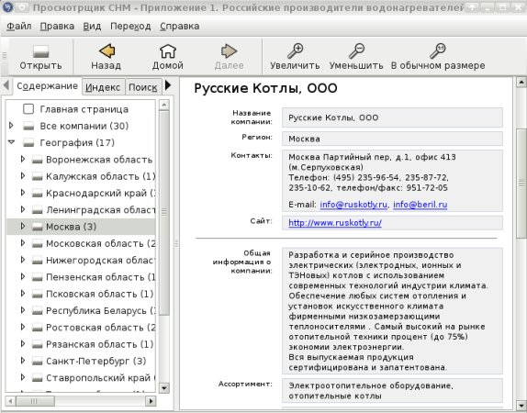Switch to the Поиск tab

coord(143,87)
